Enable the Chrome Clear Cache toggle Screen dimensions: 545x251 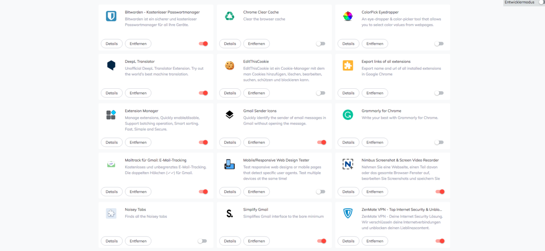(x=321, y=44)
